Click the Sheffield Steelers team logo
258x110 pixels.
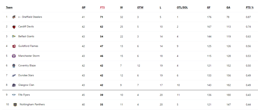point(14,17)
